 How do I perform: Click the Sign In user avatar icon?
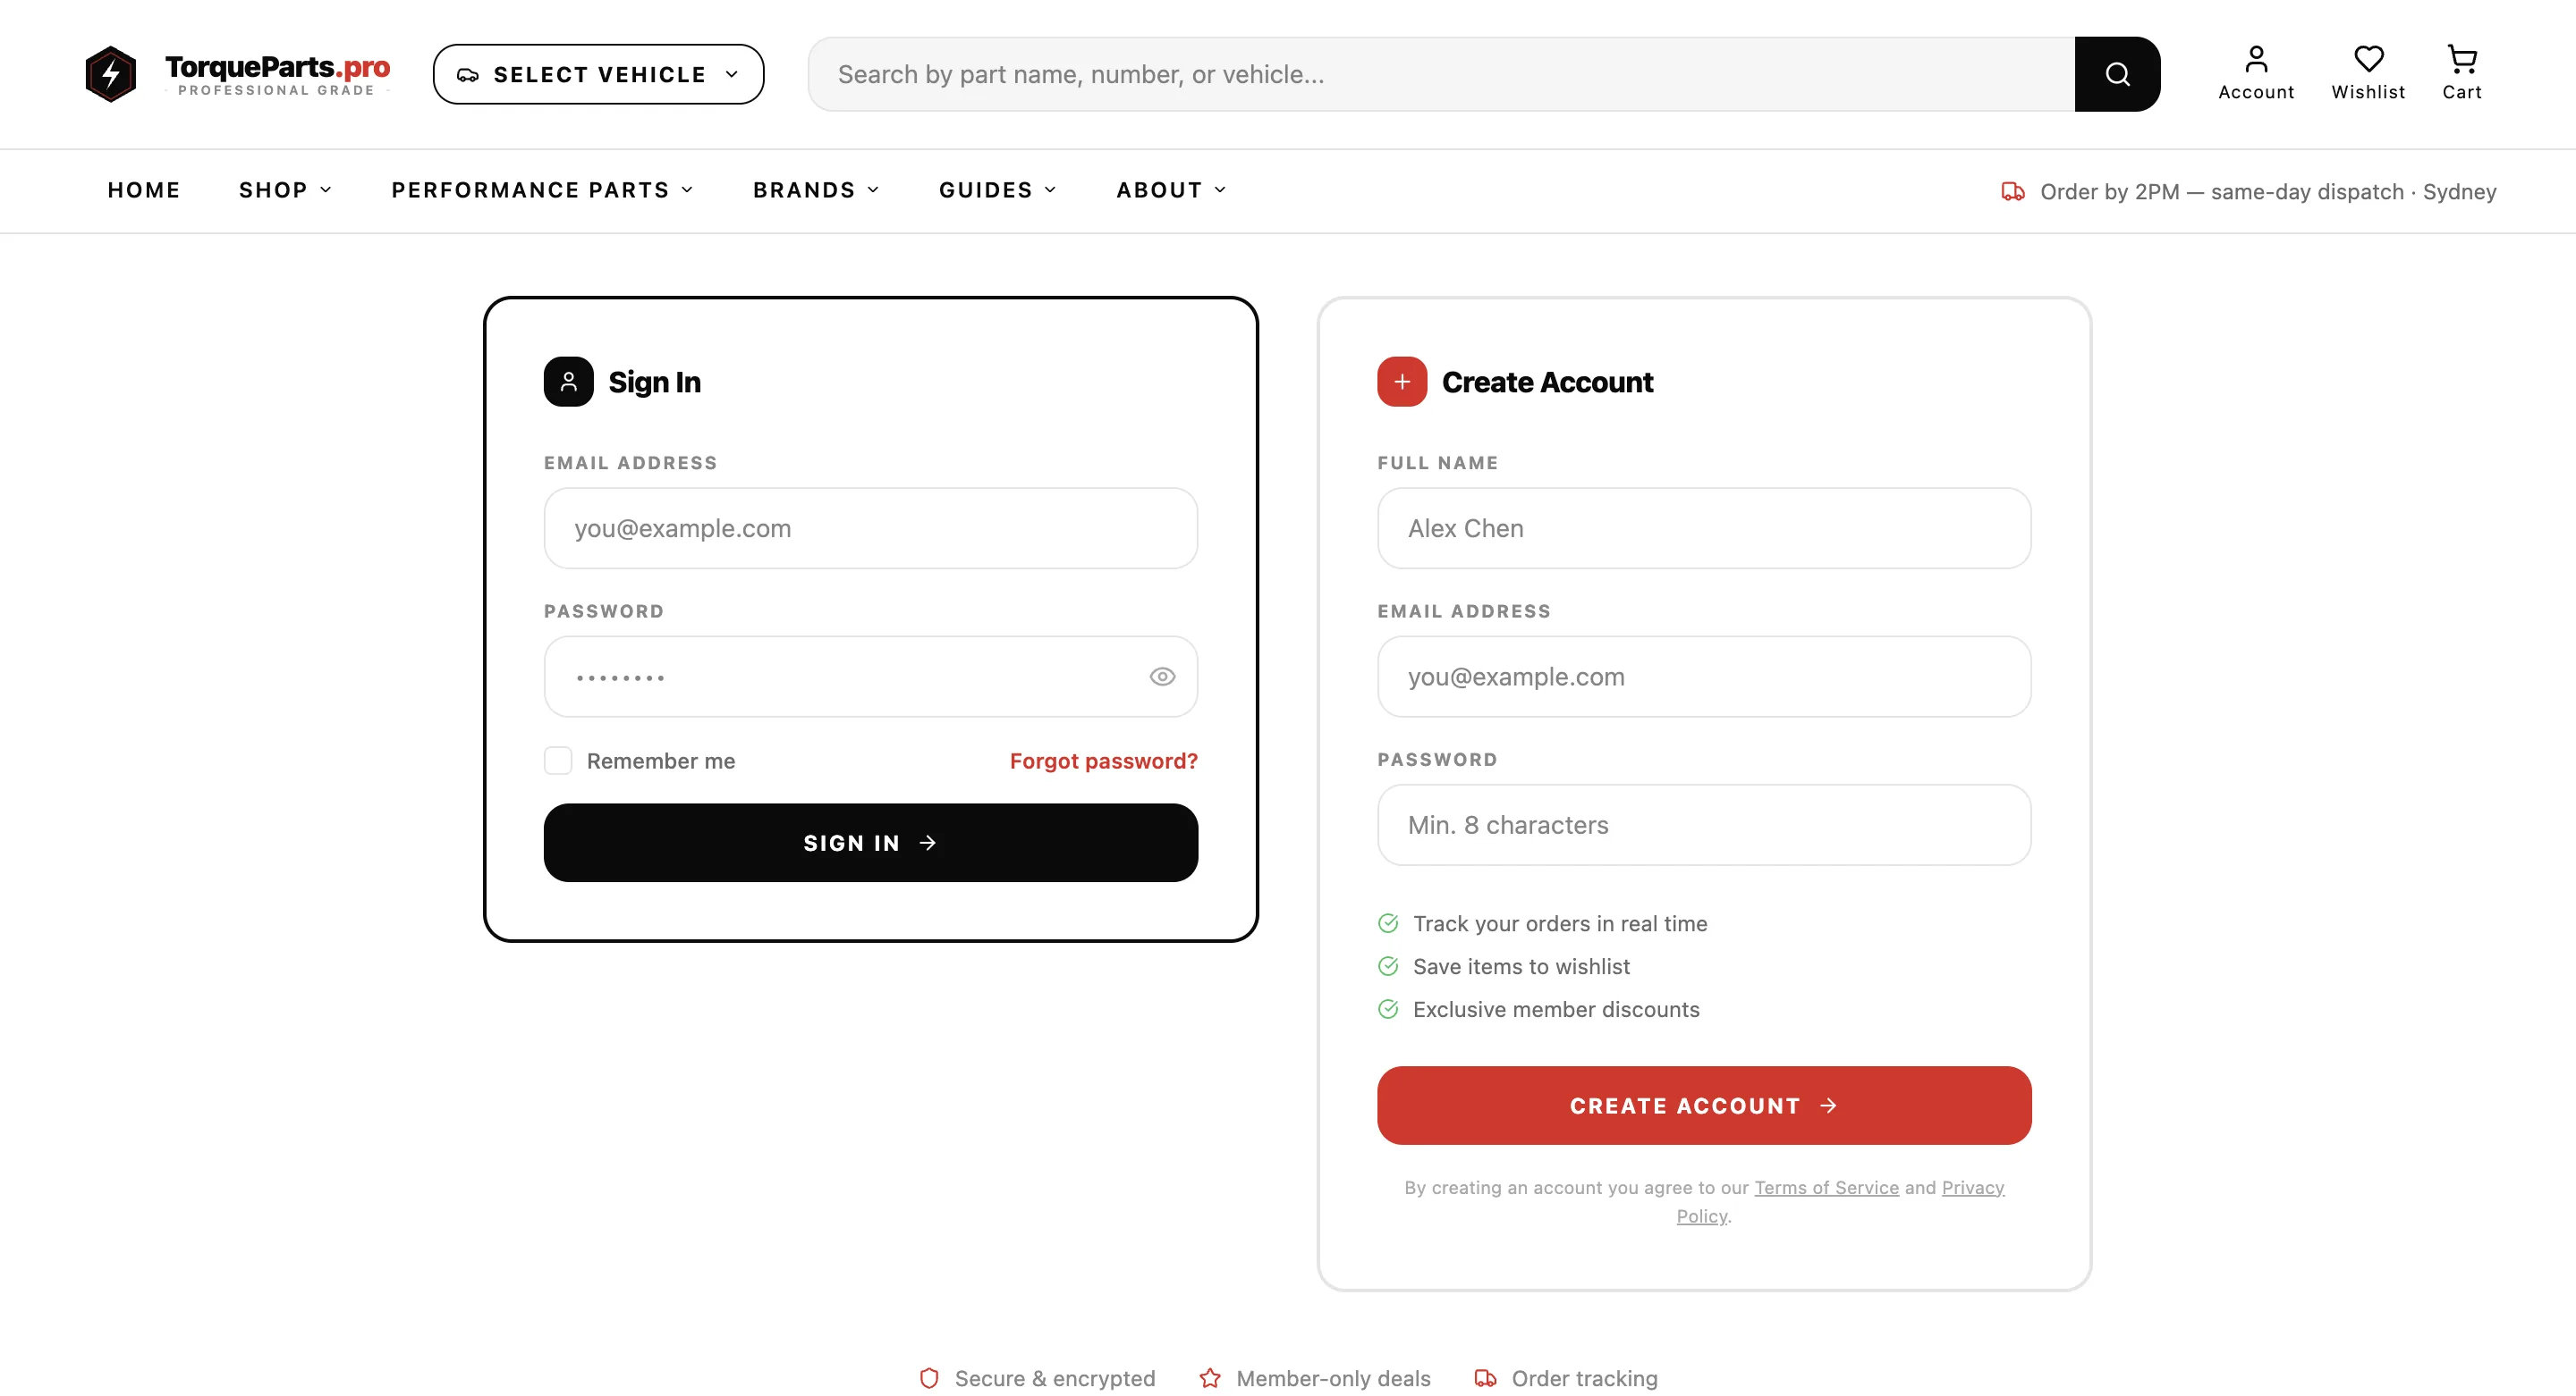tap(567, 381)
